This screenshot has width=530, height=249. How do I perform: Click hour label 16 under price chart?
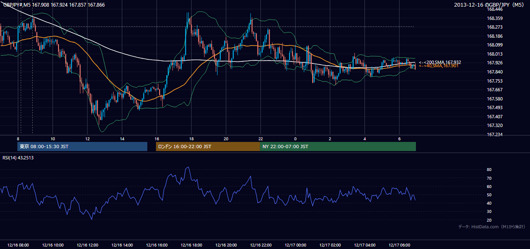point(157,139)
